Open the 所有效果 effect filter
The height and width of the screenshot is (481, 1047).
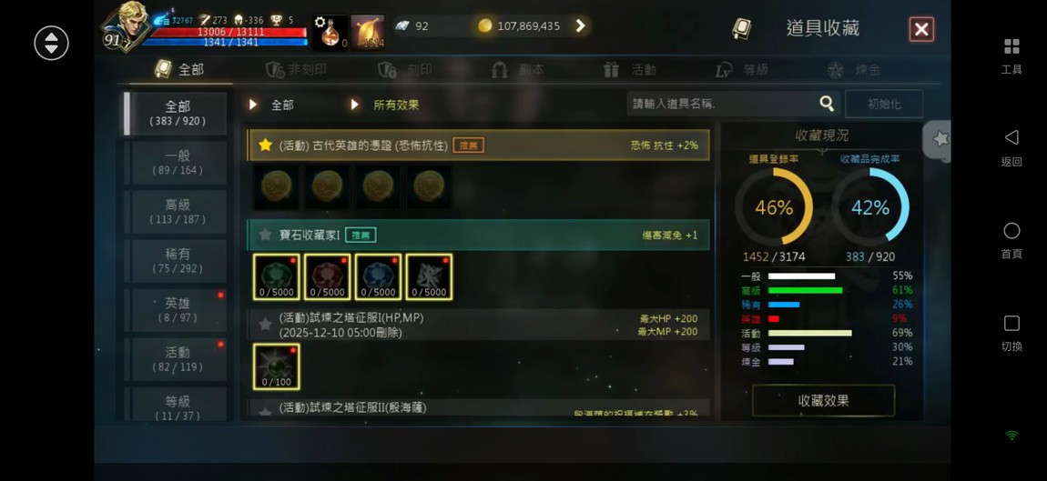pyautogui.click(x=386, y=105)
